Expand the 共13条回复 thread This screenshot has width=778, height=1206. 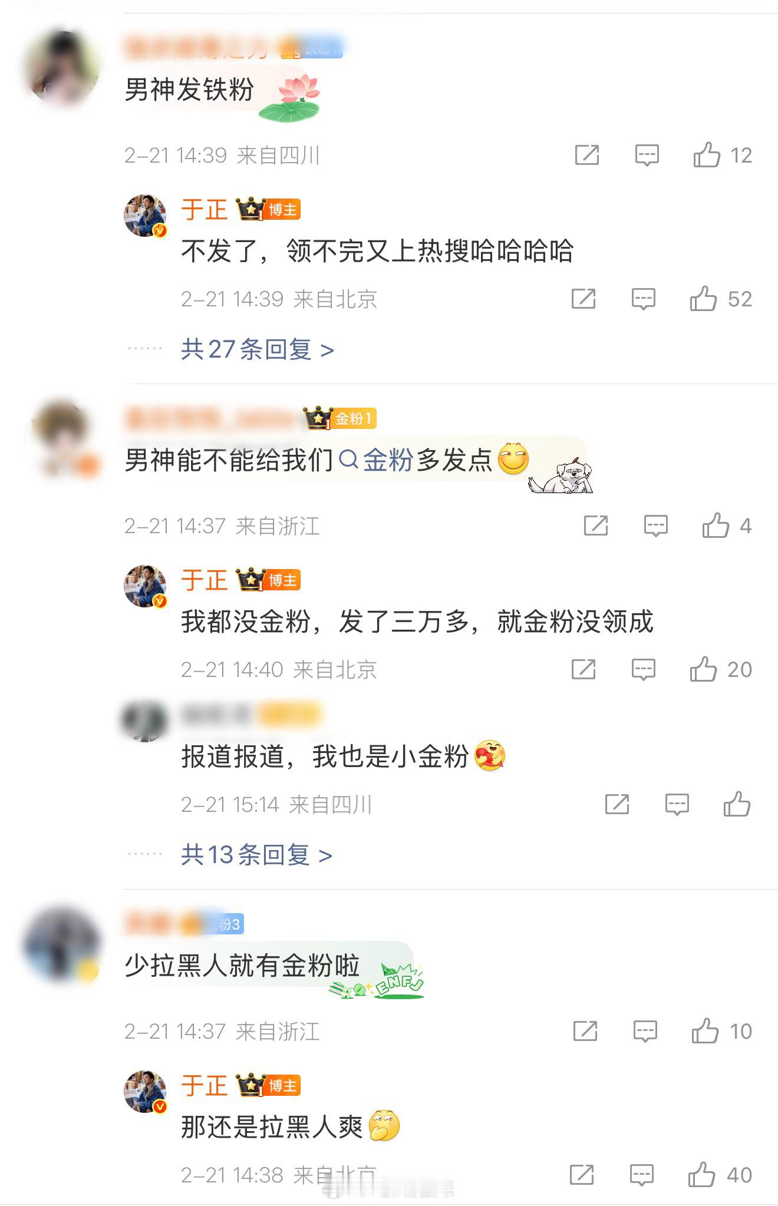tap(256, 854)
